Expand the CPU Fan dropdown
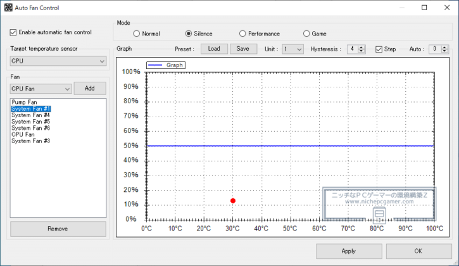The height and width of the screenshot is (266, 459). click(x=40, y=89)
